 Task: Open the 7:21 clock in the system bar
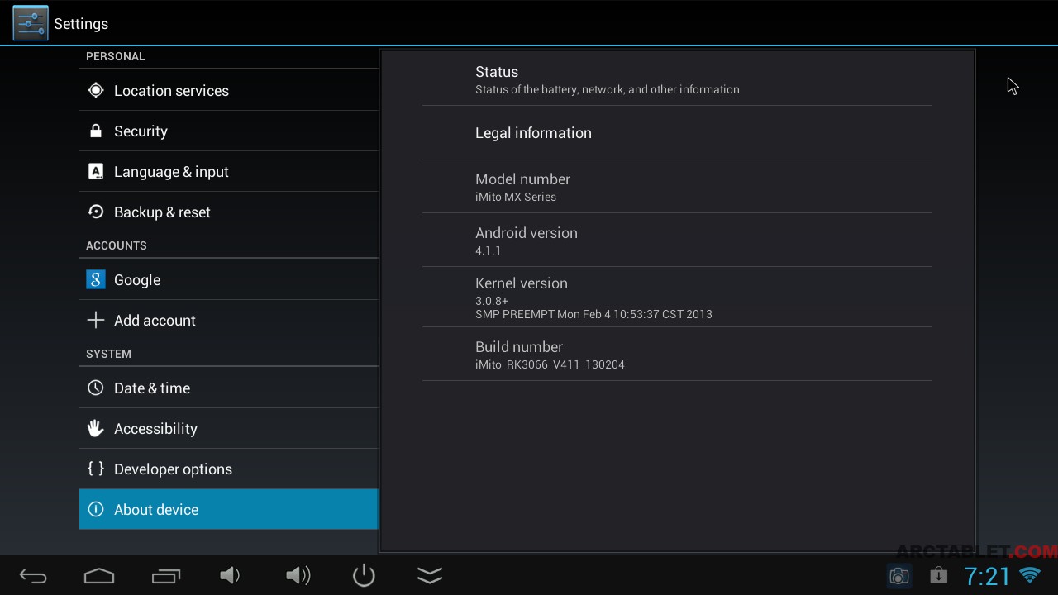[x=987, y=576]
